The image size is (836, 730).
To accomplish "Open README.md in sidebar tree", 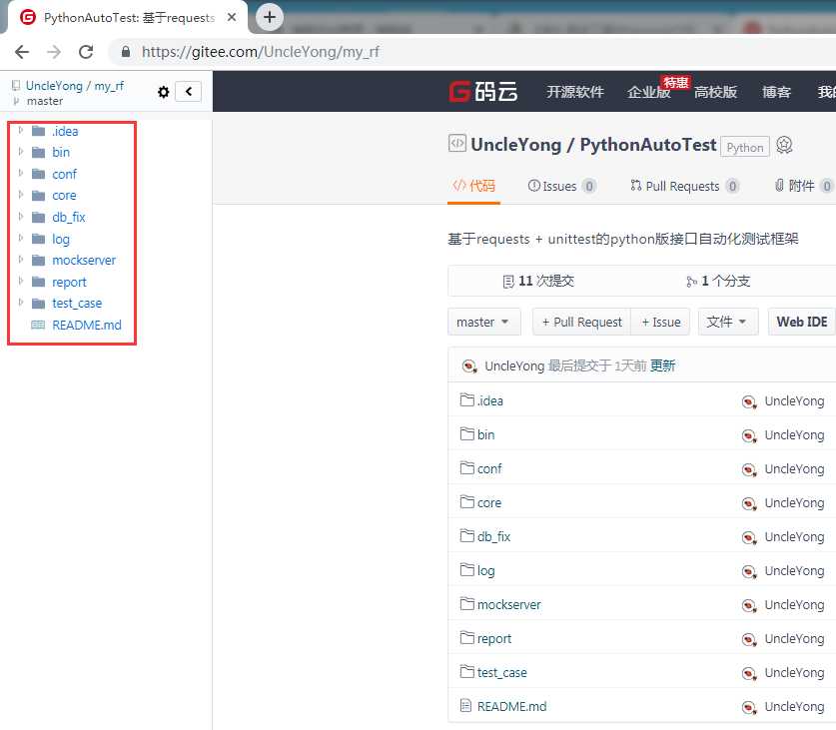I will coord(86,325).
